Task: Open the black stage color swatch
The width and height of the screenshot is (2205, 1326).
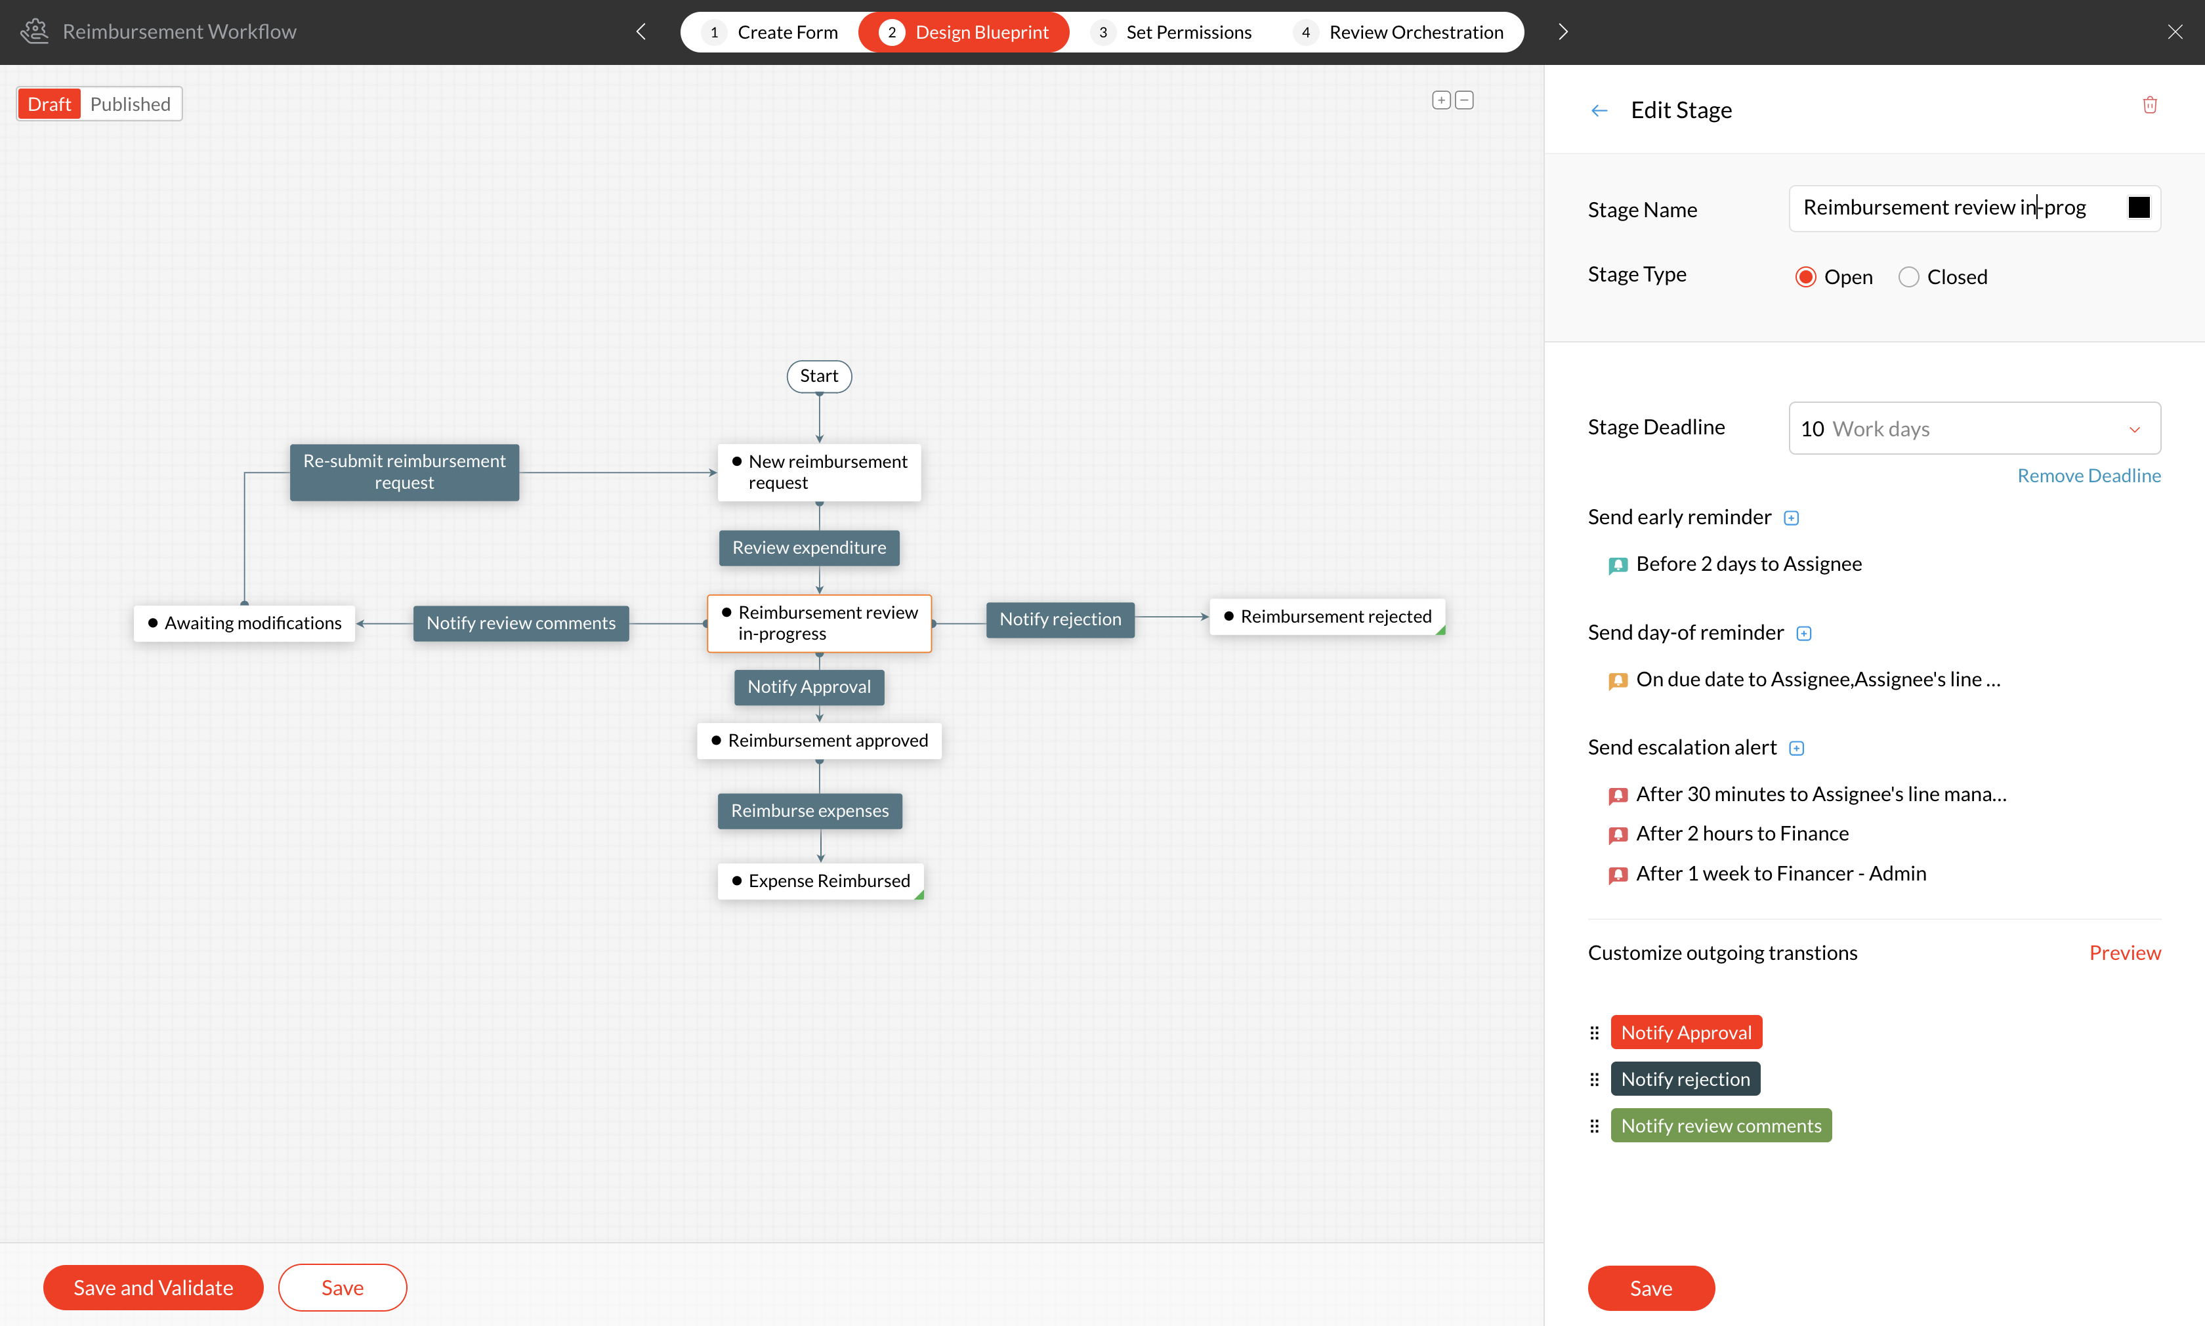Action: tap(2139, 207)
